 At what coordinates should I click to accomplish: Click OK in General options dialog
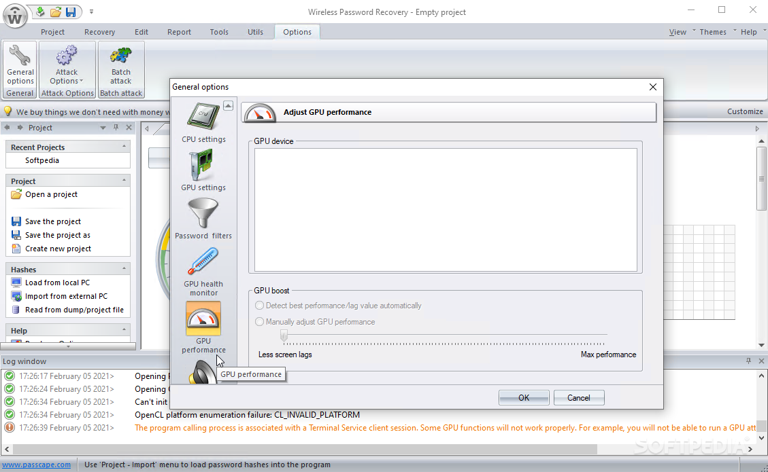point(524,398)
